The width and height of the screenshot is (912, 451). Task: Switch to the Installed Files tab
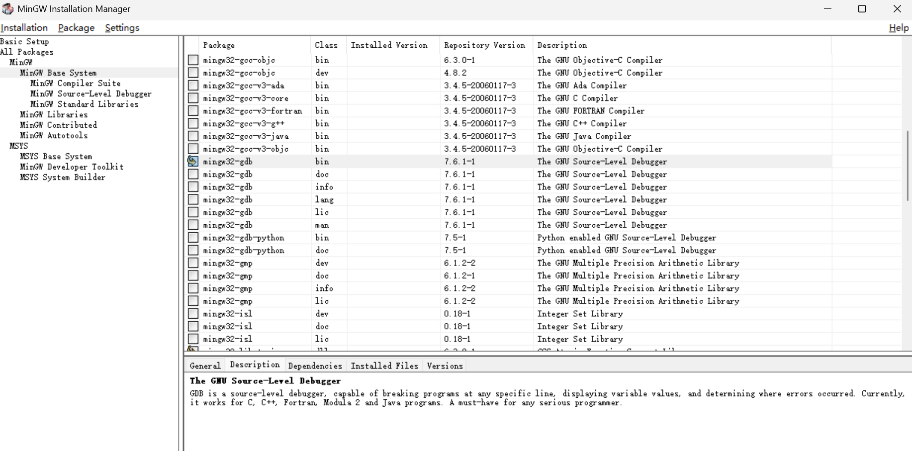point(384,365)
